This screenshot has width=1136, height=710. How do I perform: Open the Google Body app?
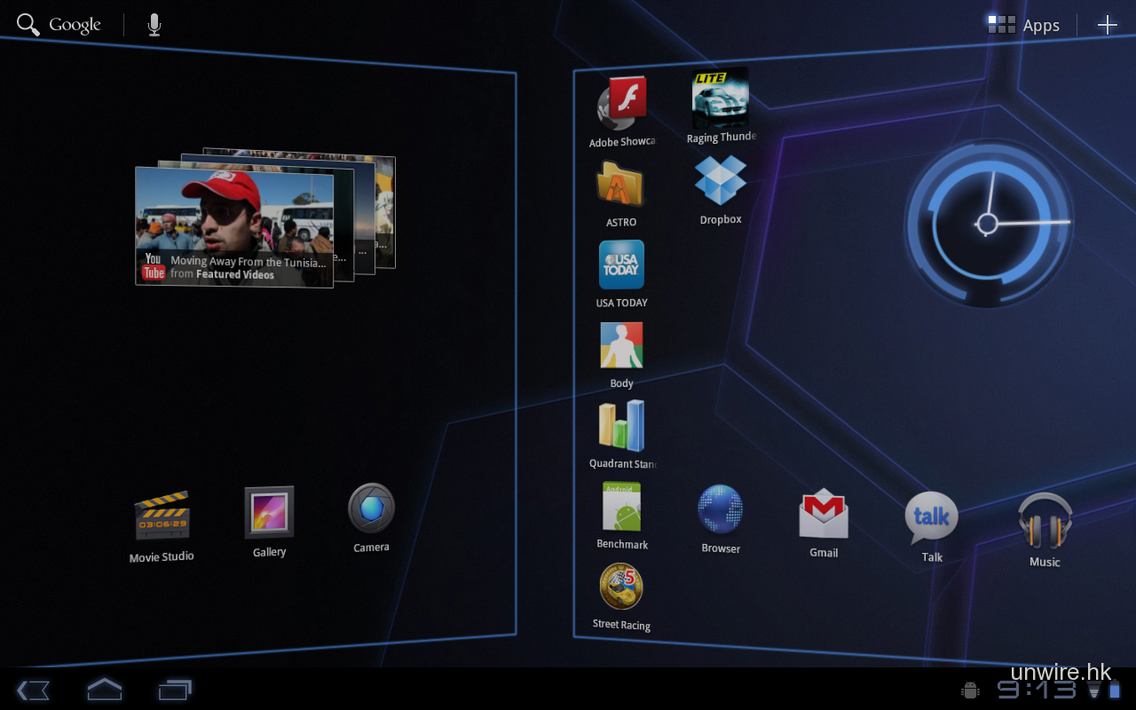tap(621, 347)
